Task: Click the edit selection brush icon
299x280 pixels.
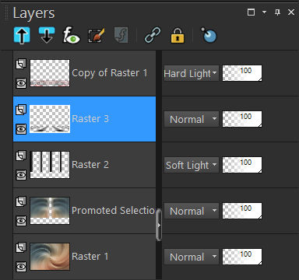Action: pos(96,35)
